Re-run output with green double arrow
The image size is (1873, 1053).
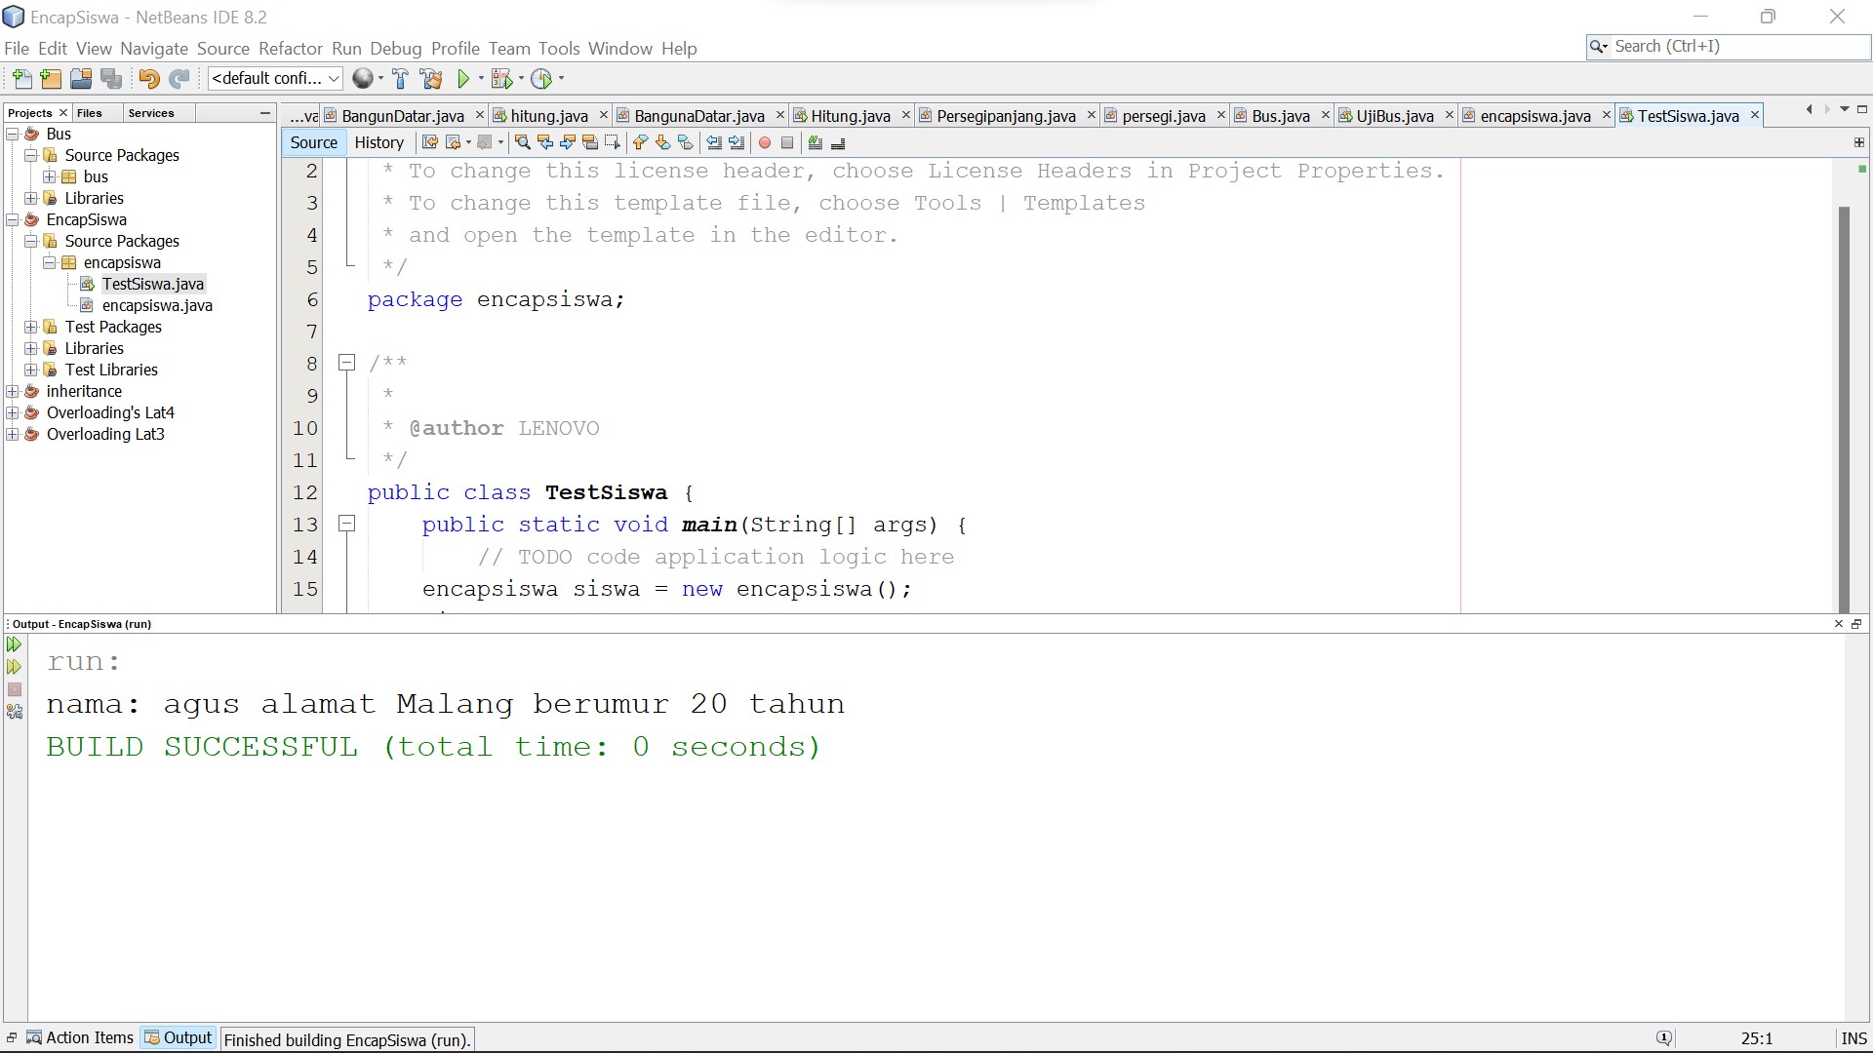pos(14,644)
